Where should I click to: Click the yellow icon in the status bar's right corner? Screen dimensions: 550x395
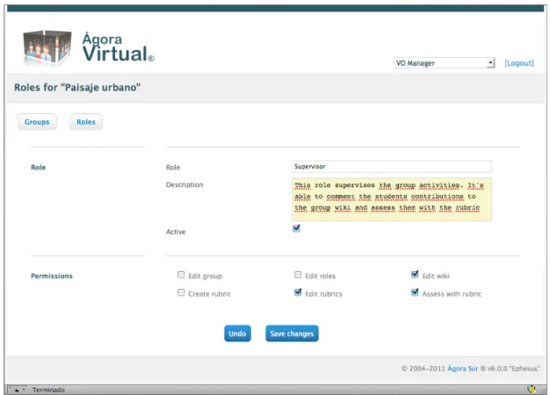pos(532,389)
